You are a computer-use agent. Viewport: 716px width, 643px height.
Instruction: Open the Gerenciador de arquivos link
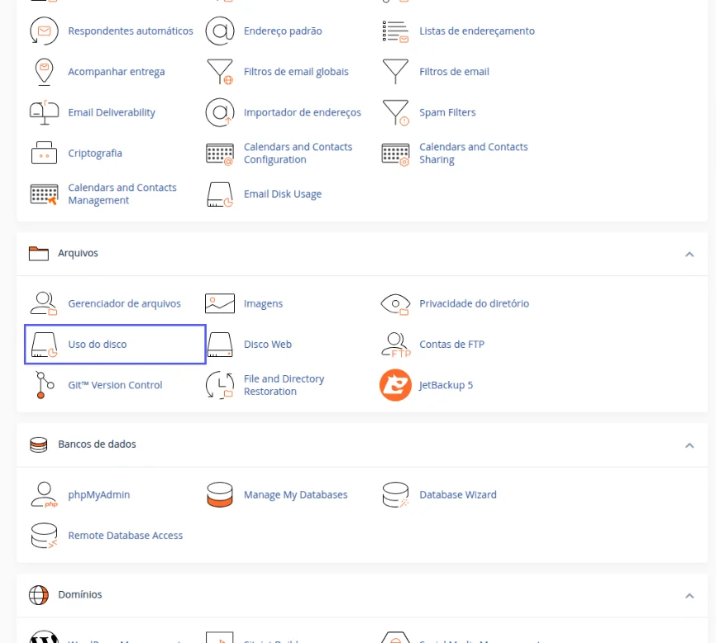click(124, 303)
